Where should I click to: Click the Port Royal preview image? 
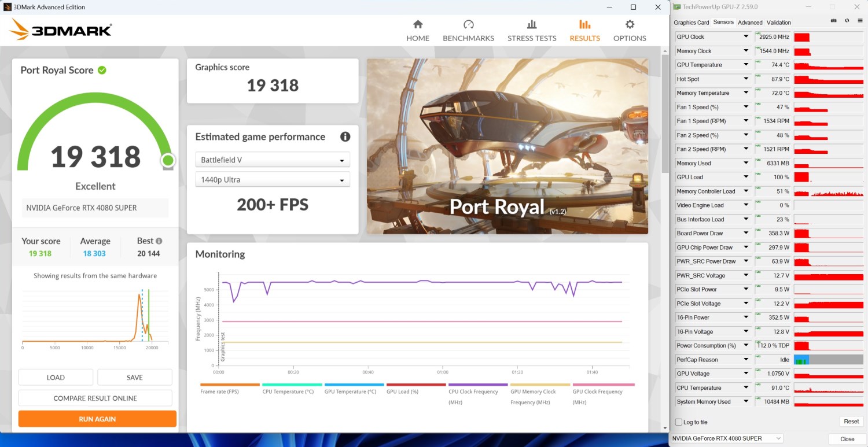(x=507, y=146)
